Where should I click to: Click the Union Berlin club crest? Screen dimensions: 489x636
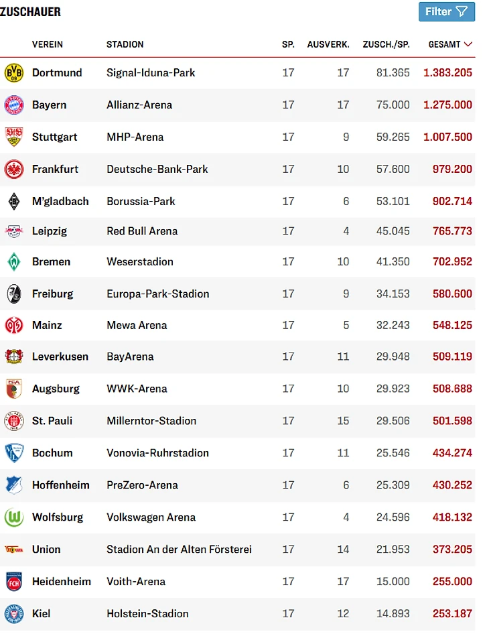click(14, 550)
